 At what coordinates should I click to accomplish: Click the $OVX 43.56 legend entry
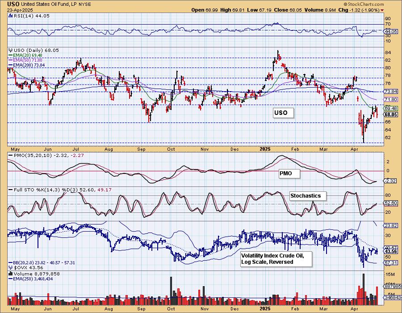[x=25, y=267]
